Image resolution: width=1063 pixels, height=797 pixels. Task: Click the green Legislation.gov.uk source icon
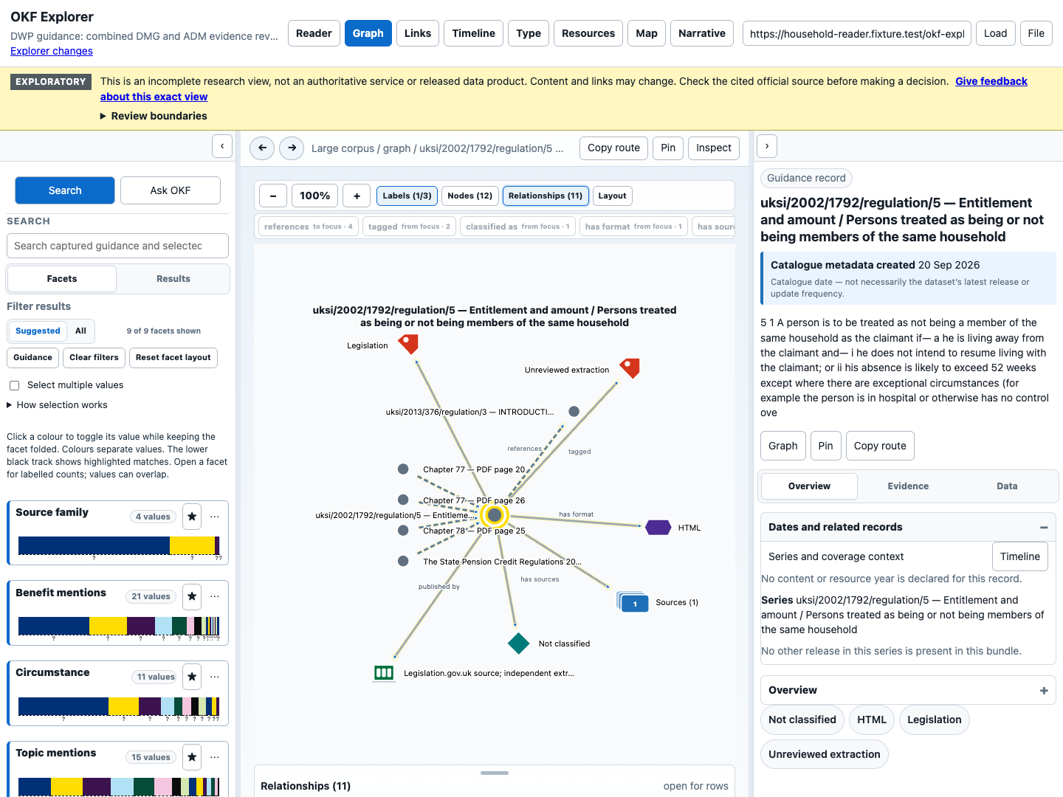(384, 672)
